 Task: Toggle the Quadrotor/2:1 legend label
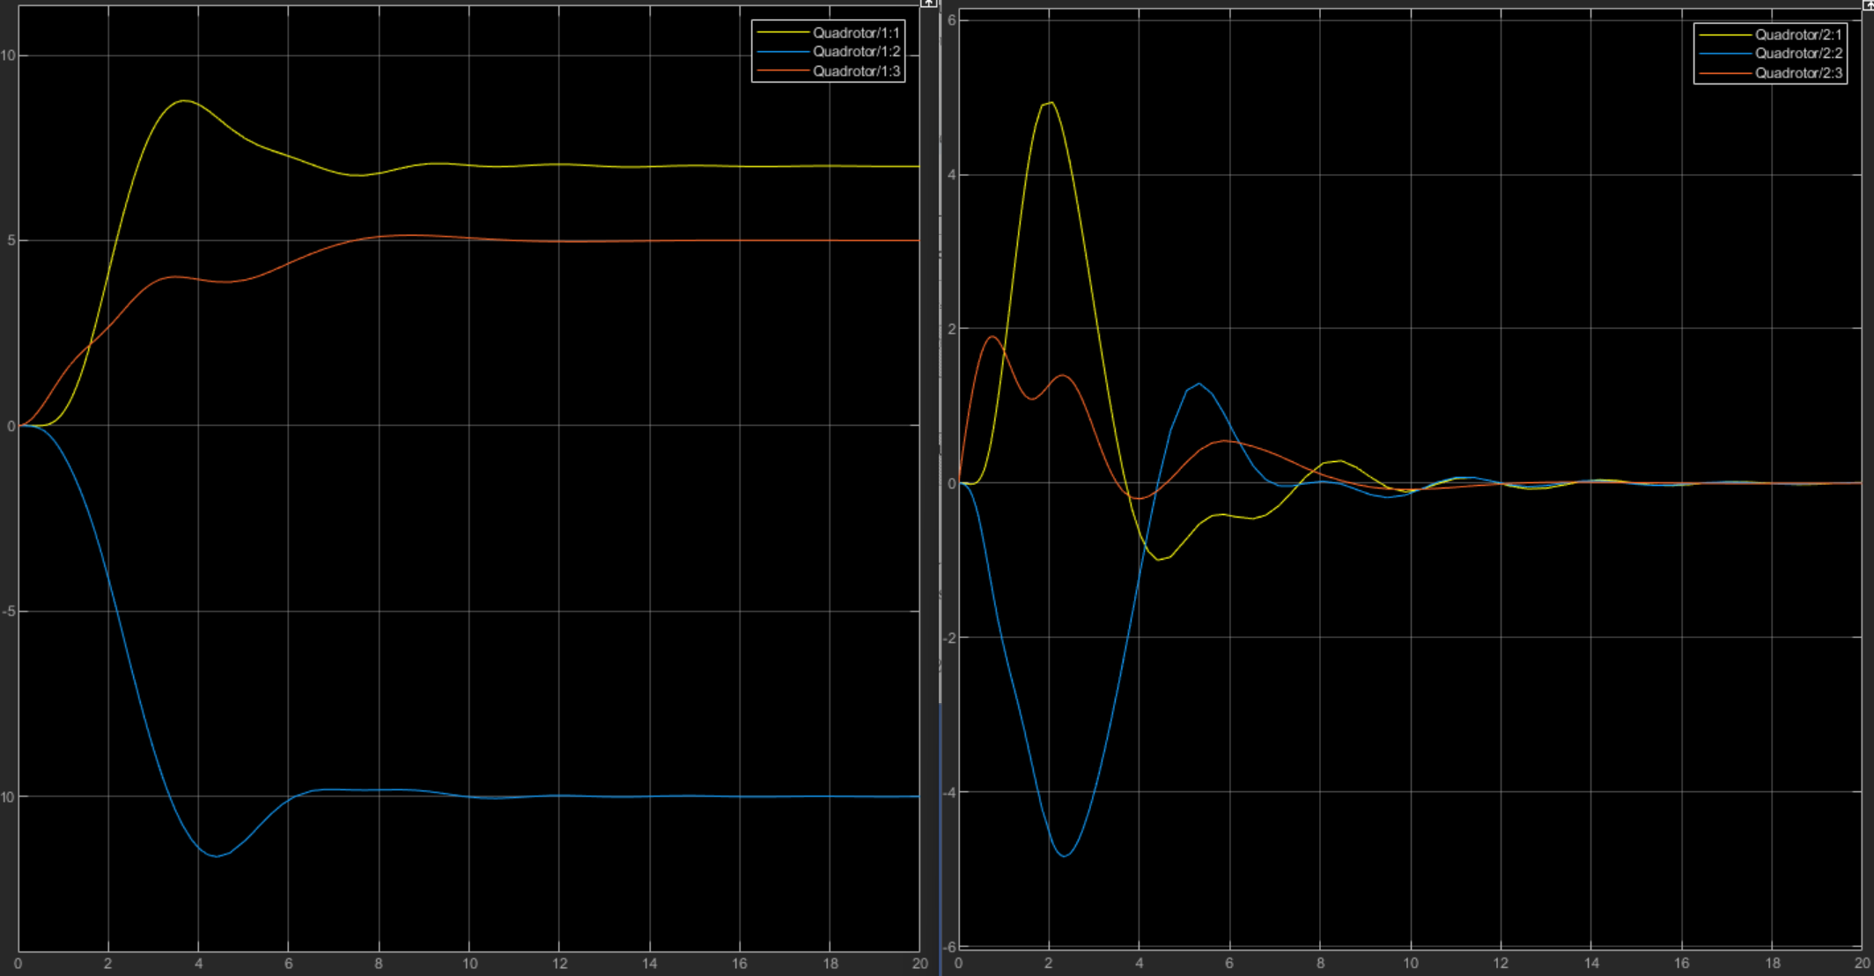(x=1797, y=35)
